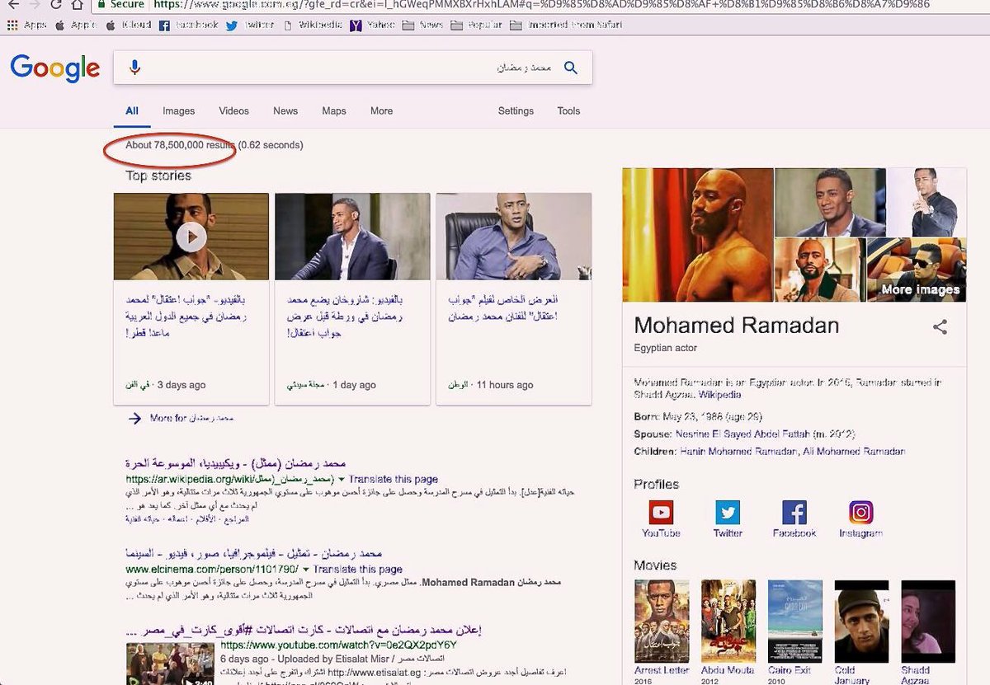990x685 pixels.
Task: Open the Yahoo bookmark
Action: point(372,25)
